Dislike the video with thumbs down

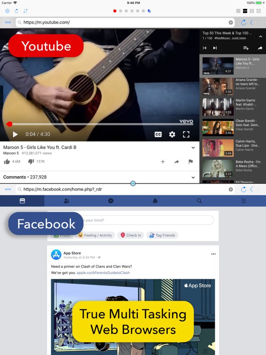(31, 161)
